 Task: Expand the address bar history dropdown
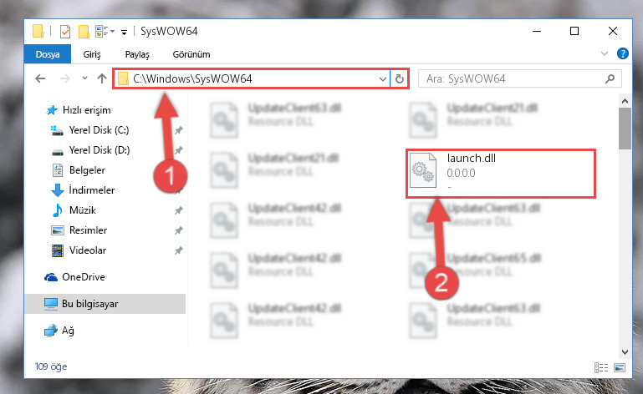pos(383,78)
